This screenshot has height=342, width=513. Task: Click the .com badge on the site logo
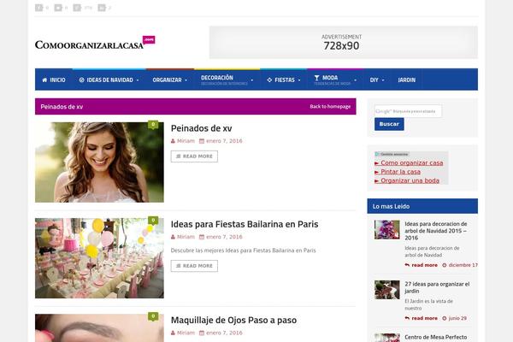coord(149,39)
